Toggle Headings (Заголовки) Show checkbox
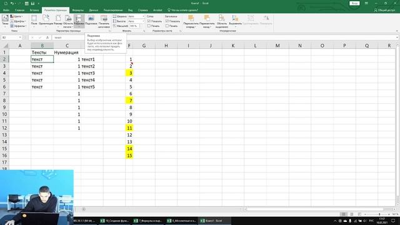 pyautogui.click(x=167, y=21)
